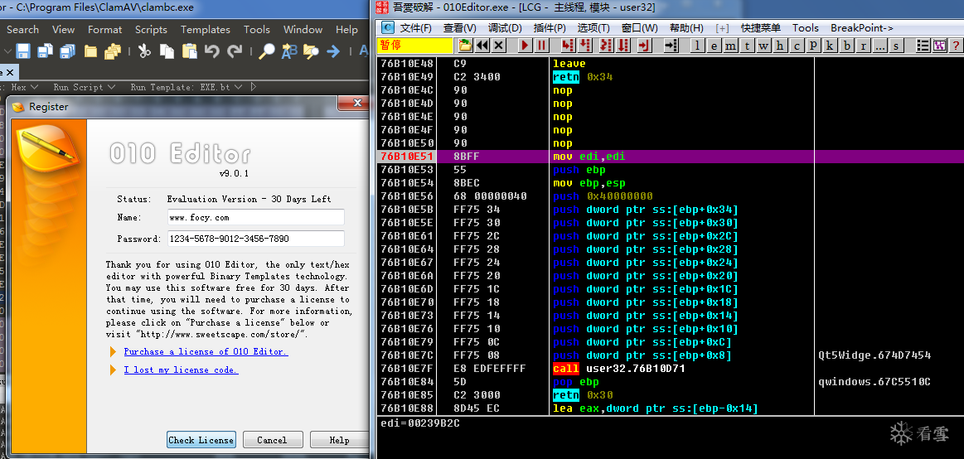Click the single-folder Open File icon
Screen dimensions: 964x459
(x=90, y=51)
